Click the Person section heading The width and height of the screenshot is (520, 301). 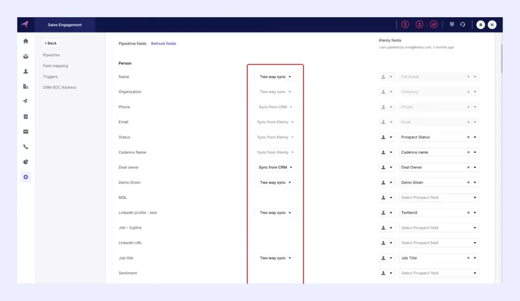(x=125, y=63)
